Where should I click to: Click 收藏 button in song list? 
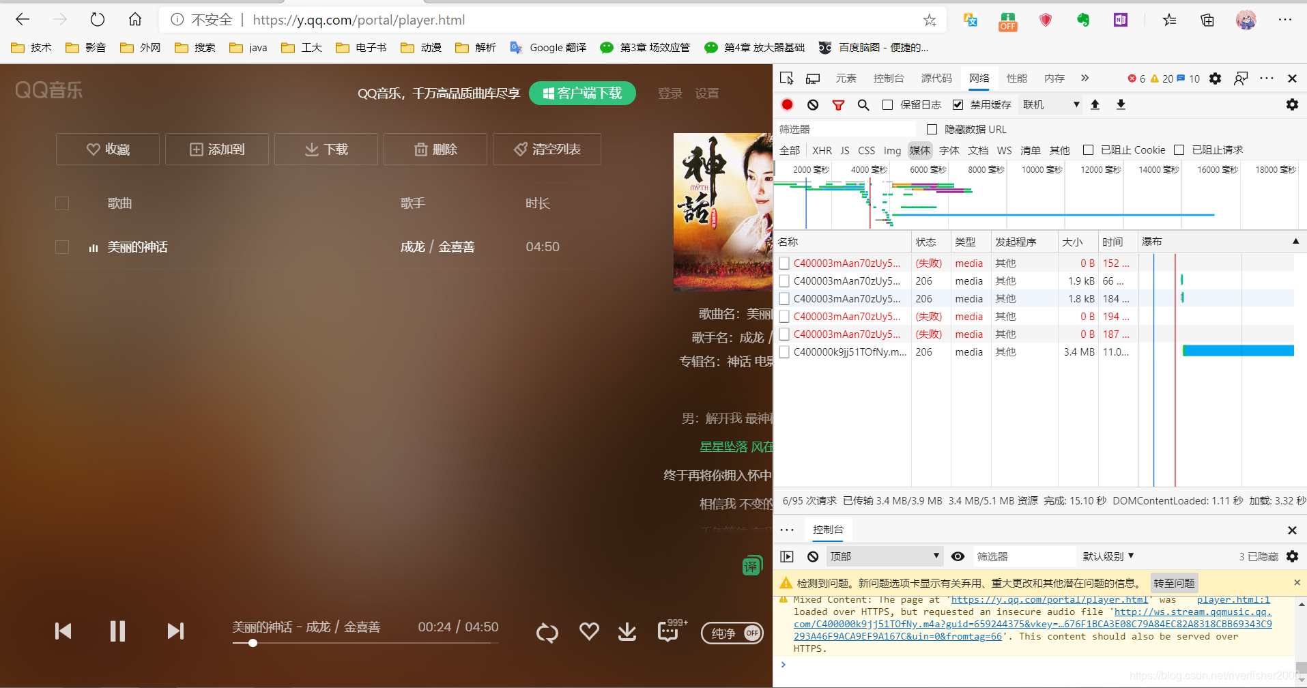[108, 149]
